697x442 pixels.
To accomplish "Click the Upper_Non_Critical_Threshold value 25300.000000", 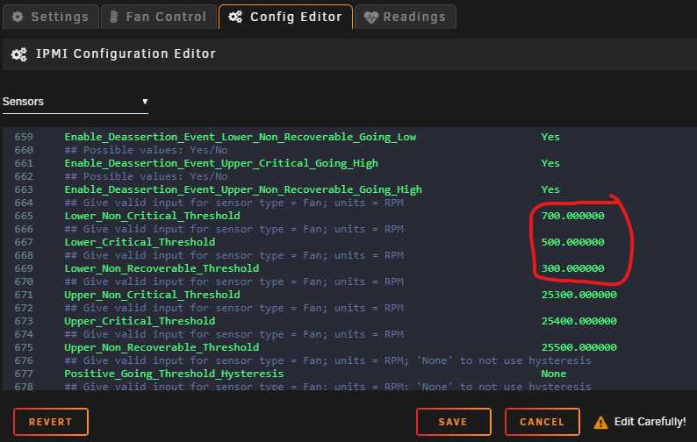I will (578, 295).
